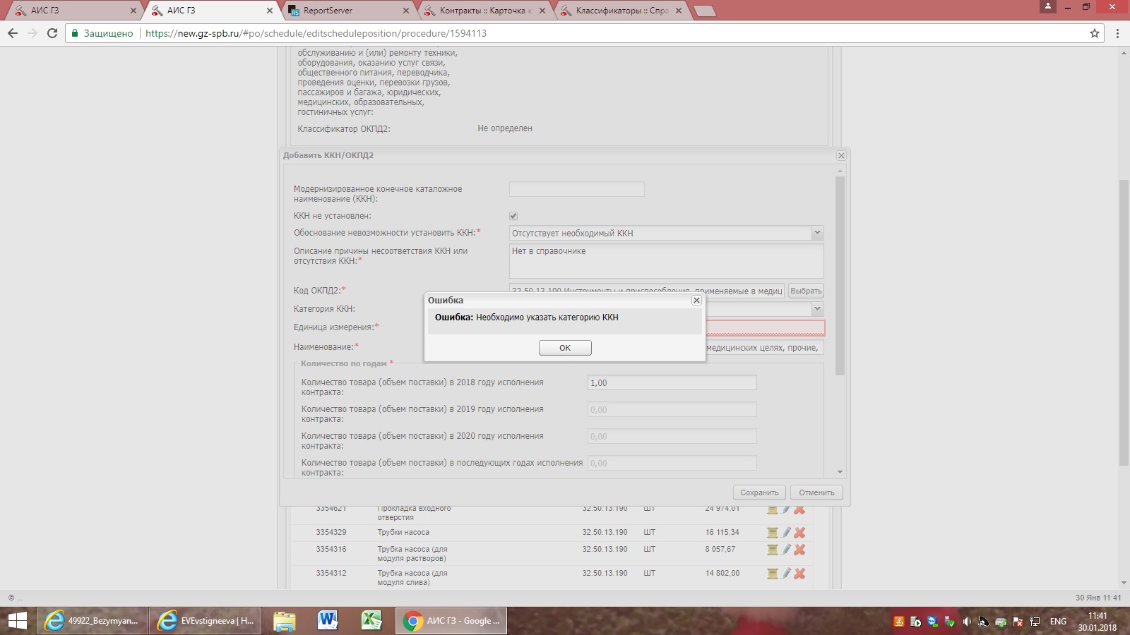1130x635 pixels.
Task: Reload the page
Action: (x=52, y=33)
